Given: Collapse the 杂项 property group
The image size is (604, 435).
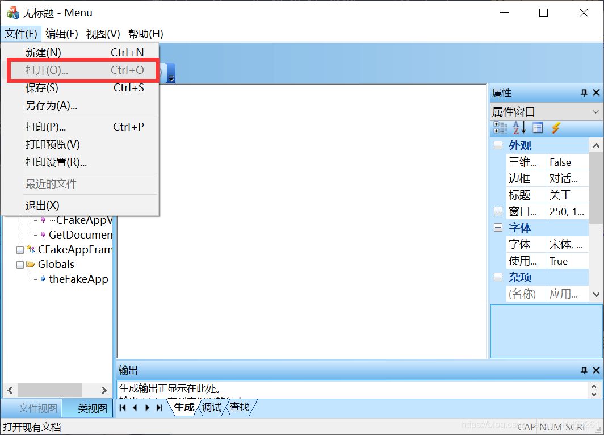Looking at the screenshot, I should click(498, 277).
